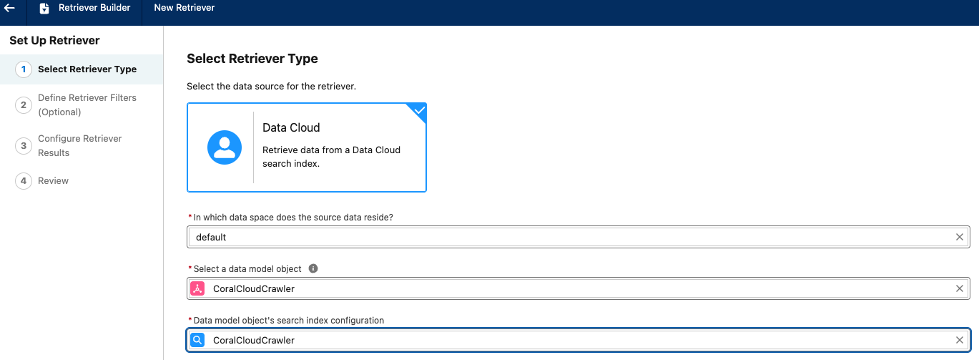Click the back arrow in the header
Image resolution: width=979 pixels, height=360 pixels.
point(10,8)
